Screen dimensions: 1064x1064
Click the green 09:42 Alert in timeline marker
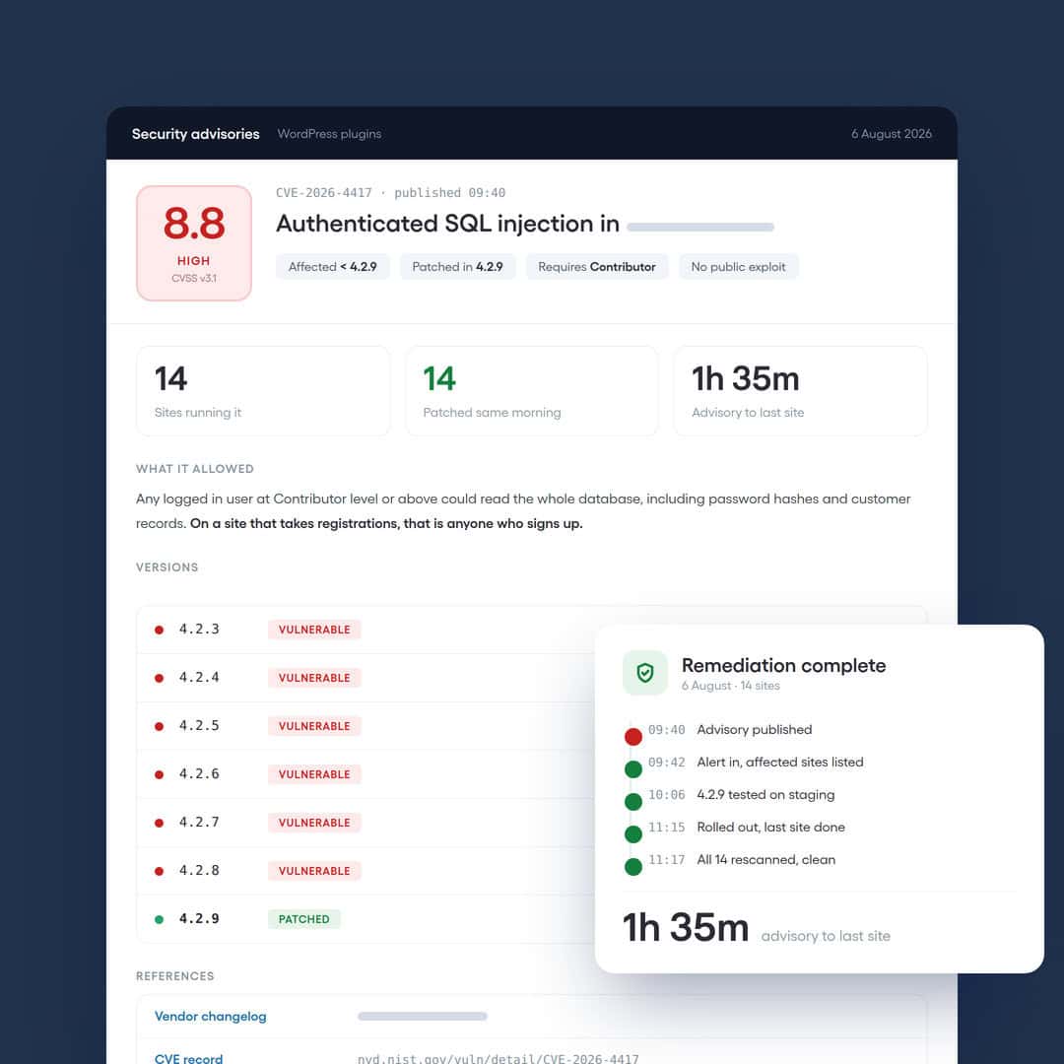(x=633, y=768)
